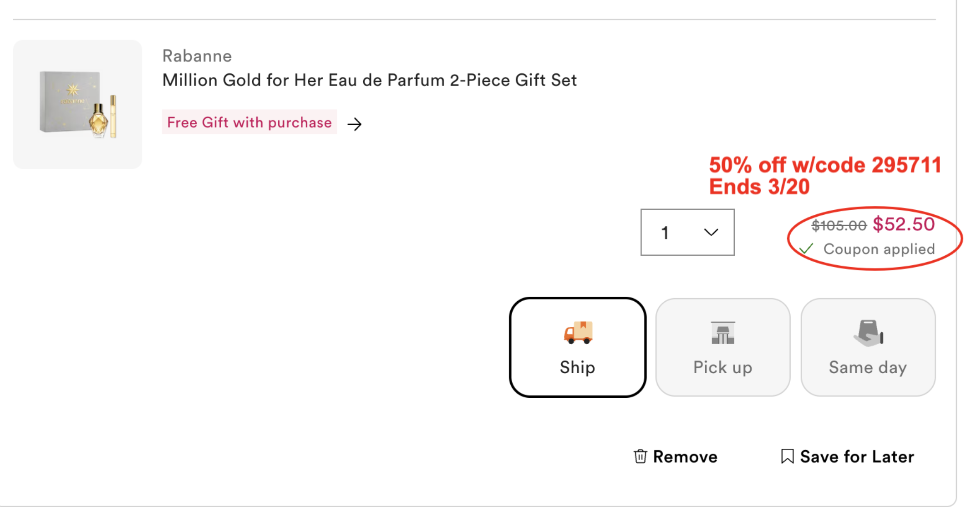Click the green coupon applied checkmark

click(x=806, y=248)
